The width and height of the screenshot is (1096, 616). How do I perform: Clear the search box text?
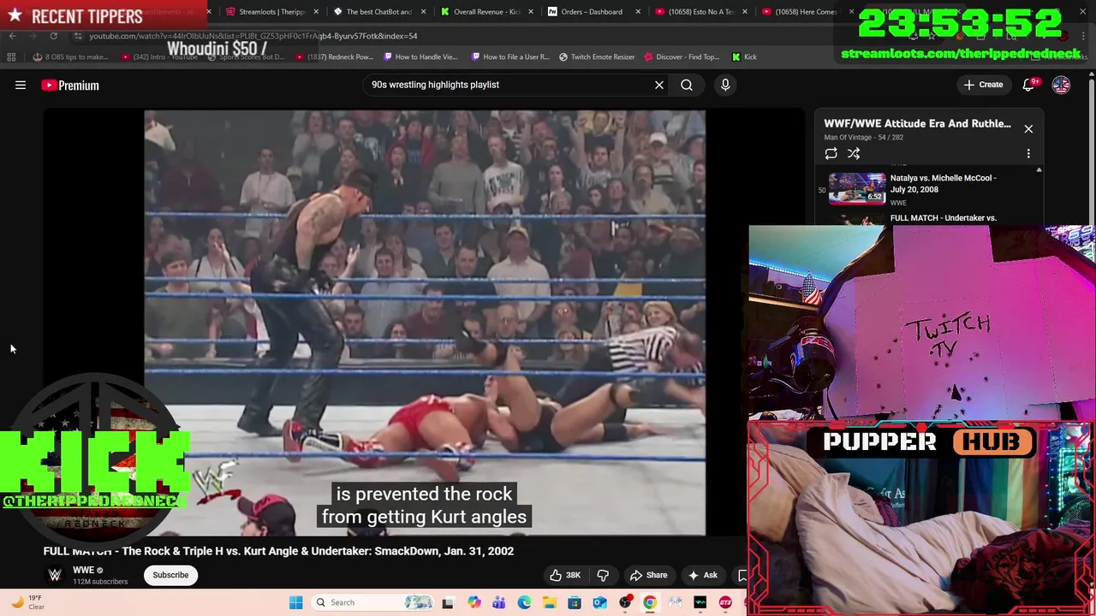[659, 85]
